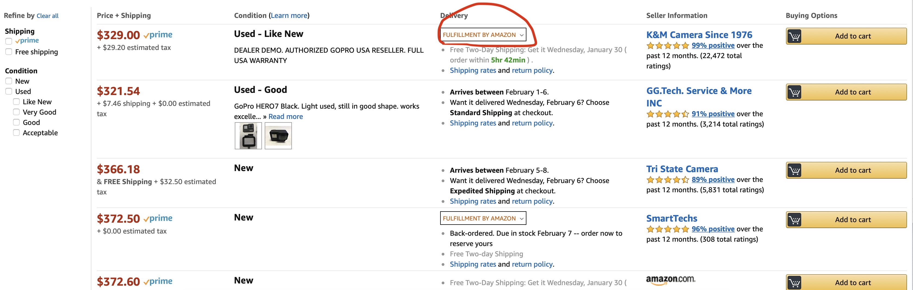Open the first GoPro product photo thumbnail
Screen dimensions: 913x290
(x=248, y=136)
